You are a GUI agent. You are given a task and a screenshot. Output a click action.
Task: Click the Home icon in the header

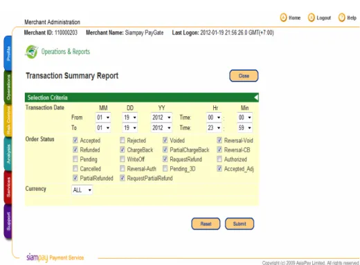[283, 18]
